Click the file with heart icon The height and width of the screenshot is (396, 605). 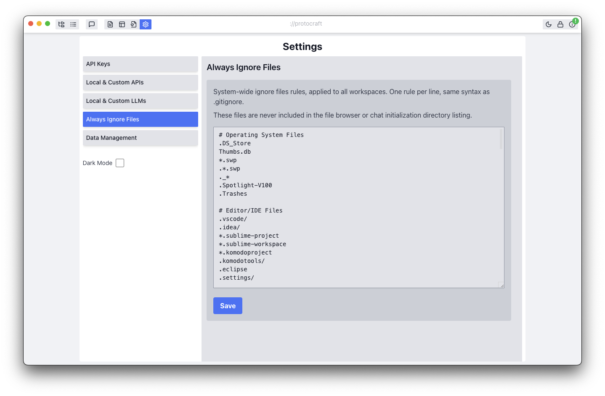click(133, 24)
